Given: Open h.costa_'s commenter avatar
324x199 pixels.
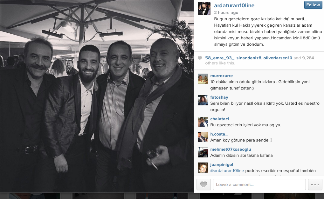Looking at the screenshot, I should 203,137.
